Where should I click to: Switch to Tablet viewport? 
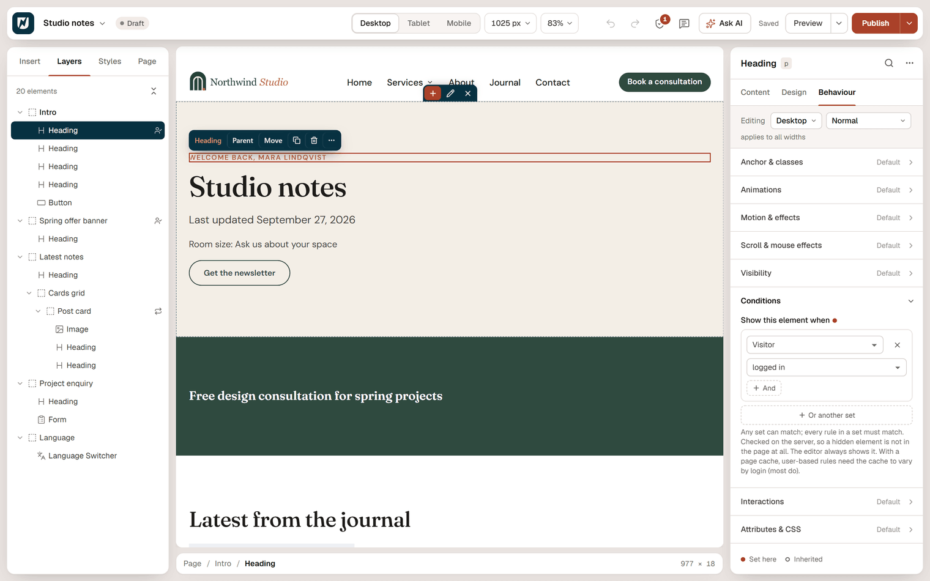pos(418,23)
